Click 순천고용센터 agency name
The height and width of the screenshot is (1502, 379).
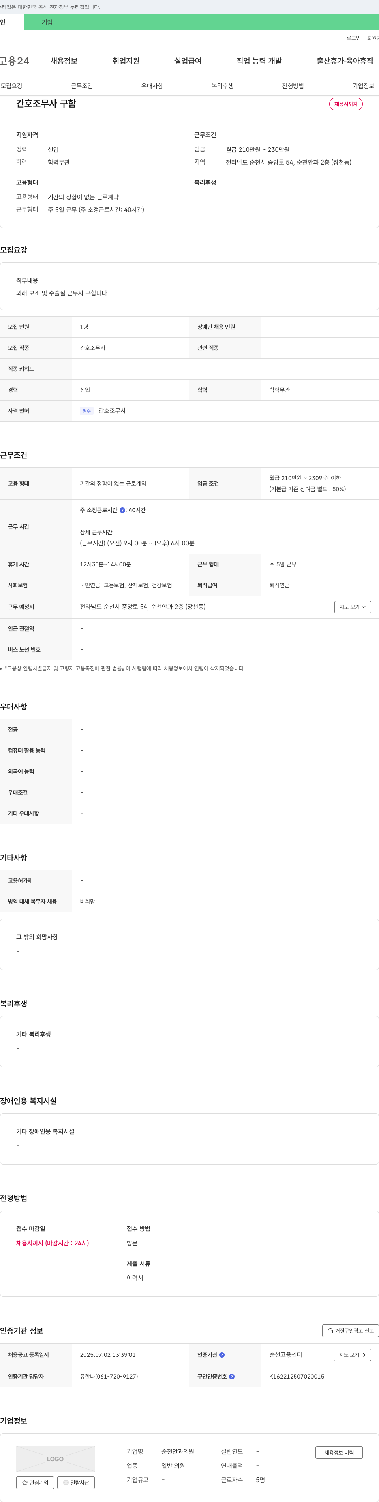click(x=285, y=1354)
